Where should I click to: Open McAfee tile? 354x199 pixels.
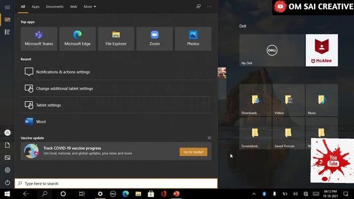322,50
